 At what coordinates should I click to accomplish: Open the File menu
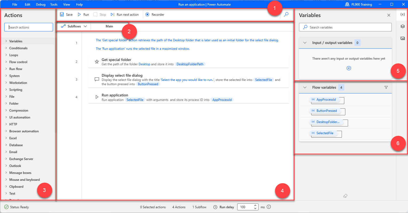[x=15, y=4]
